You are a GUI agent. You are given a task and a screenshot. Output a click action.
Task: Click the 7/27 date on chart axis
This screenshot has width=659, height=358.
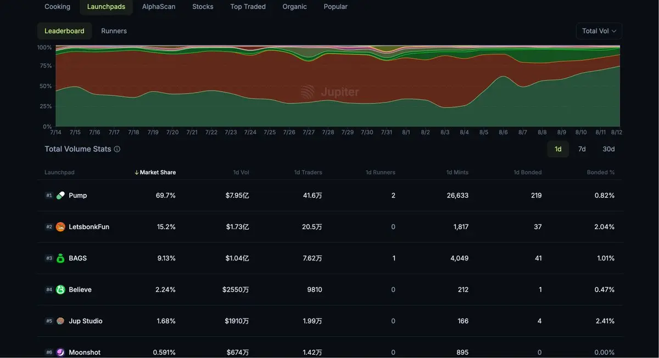(x=309, y=133)
